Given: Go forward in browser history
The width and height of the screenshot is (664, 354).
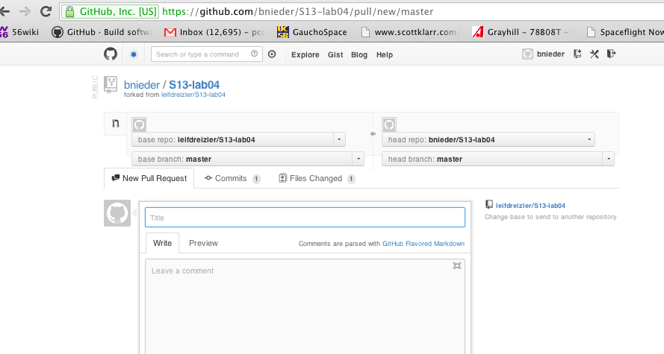Looking at the screenshot, I should [25, 11].
